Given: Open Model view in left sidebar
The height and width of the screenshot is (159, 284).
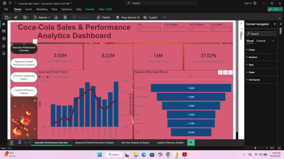Looking at the screenshot, I should [4, 38].
